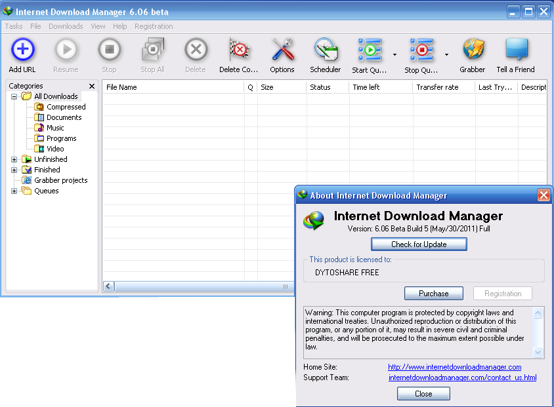Click the Delete toolbar icon

point(196,50)
